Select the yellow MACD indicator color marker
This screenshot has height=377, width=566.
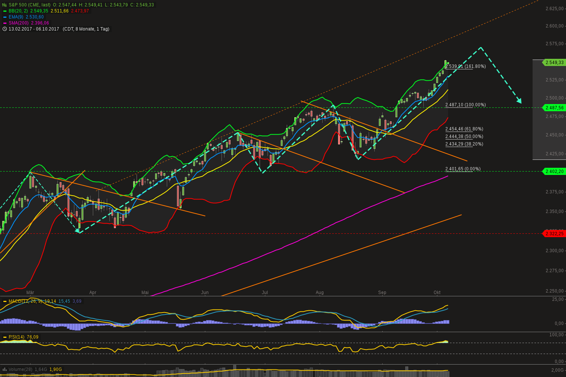pyautogui.click(x=5, y=301)
